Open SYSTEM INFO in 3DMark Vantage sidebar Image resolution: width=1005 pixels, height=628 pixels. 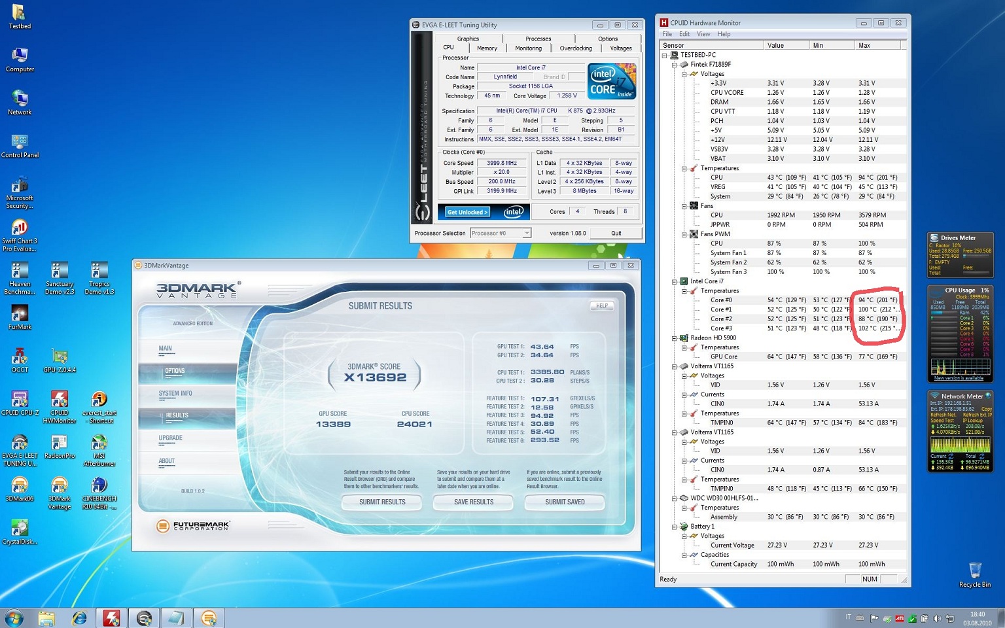[x=187, y=394]
